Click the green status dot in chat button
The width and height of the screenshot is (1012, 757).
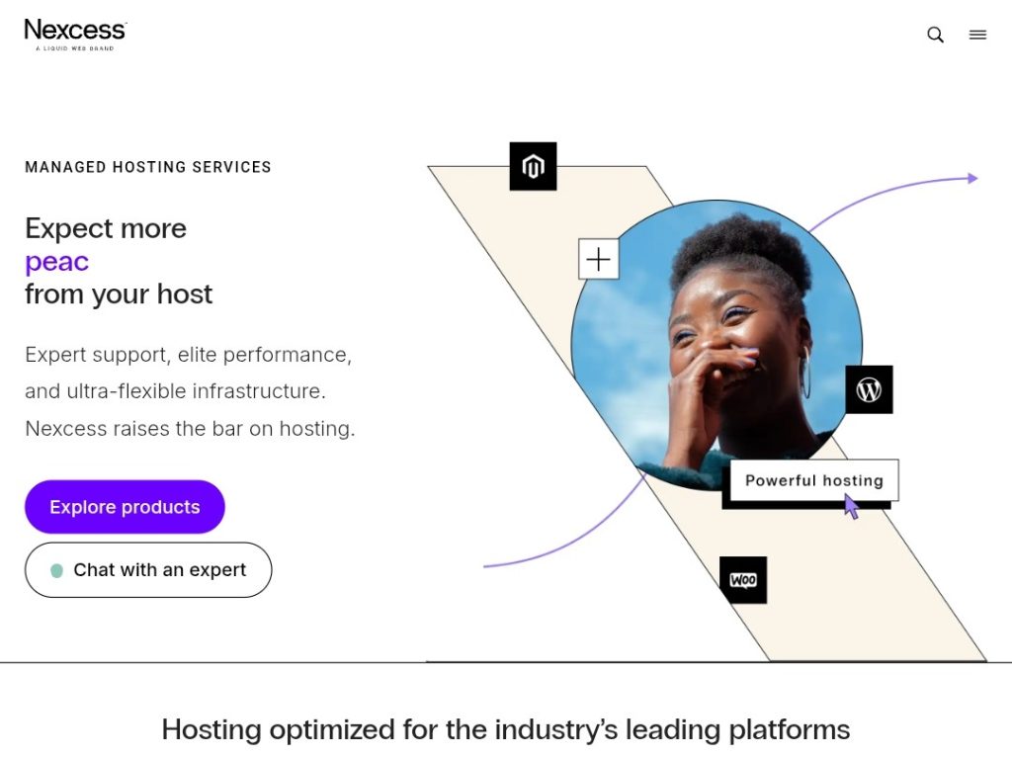tap(57, 570)
